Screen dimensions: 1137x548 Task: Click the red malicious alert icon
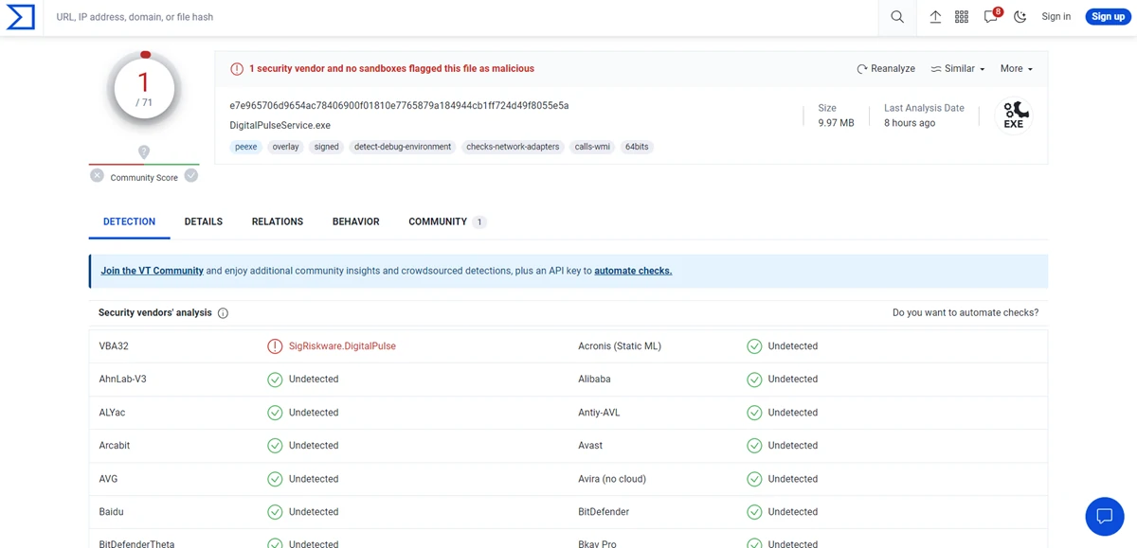click(237, 69)
